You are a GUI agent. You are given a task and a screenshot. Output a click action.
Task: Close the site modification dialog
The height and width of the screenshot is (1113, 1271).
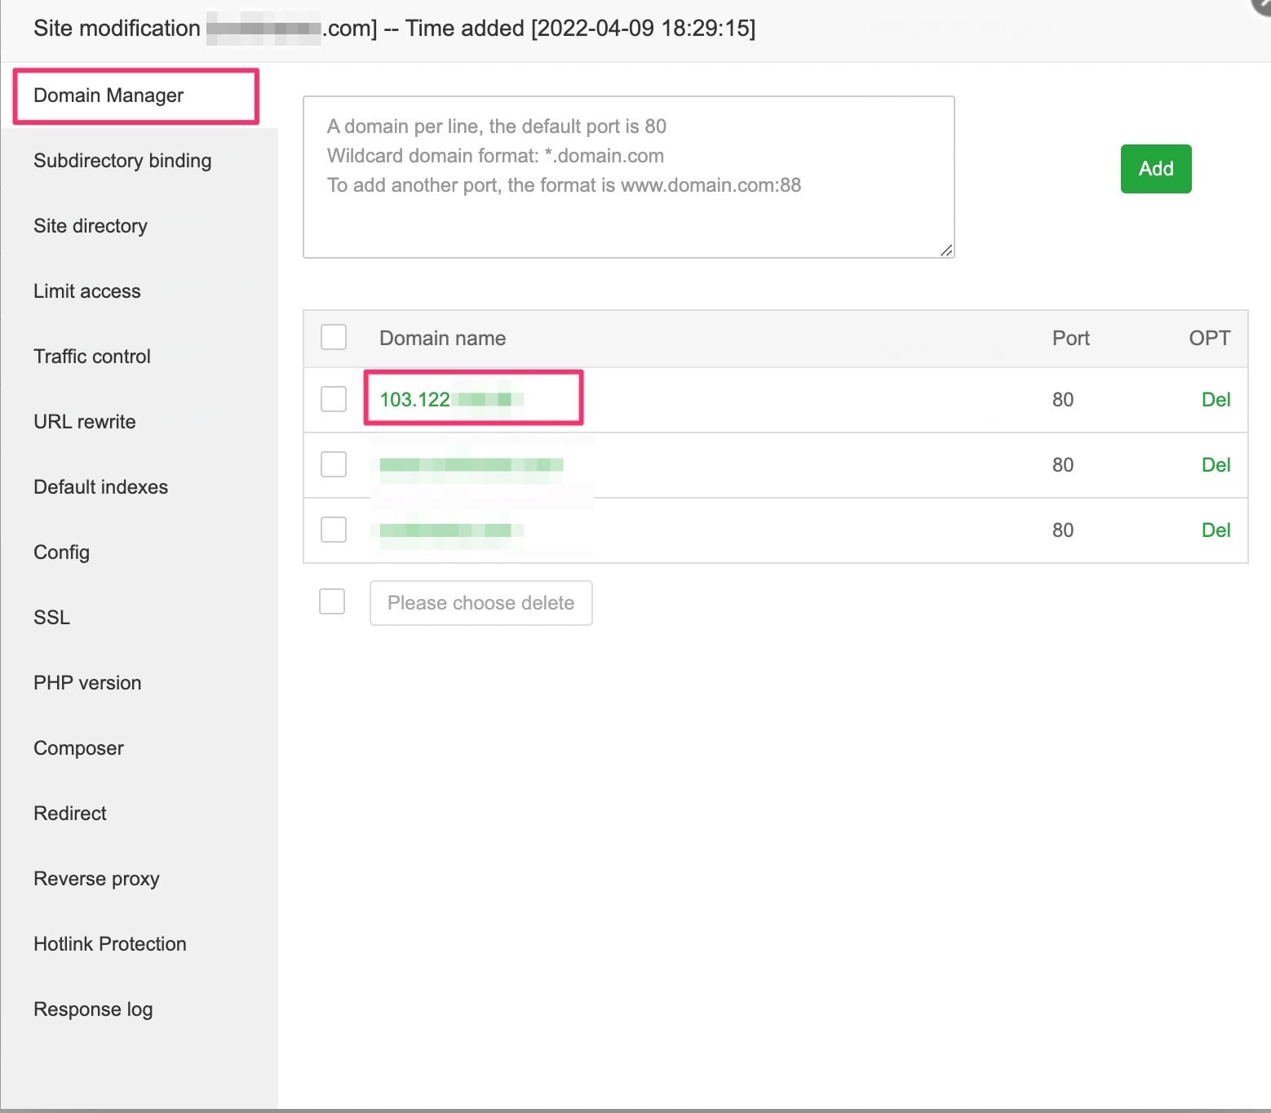[x=1262, y=5]
